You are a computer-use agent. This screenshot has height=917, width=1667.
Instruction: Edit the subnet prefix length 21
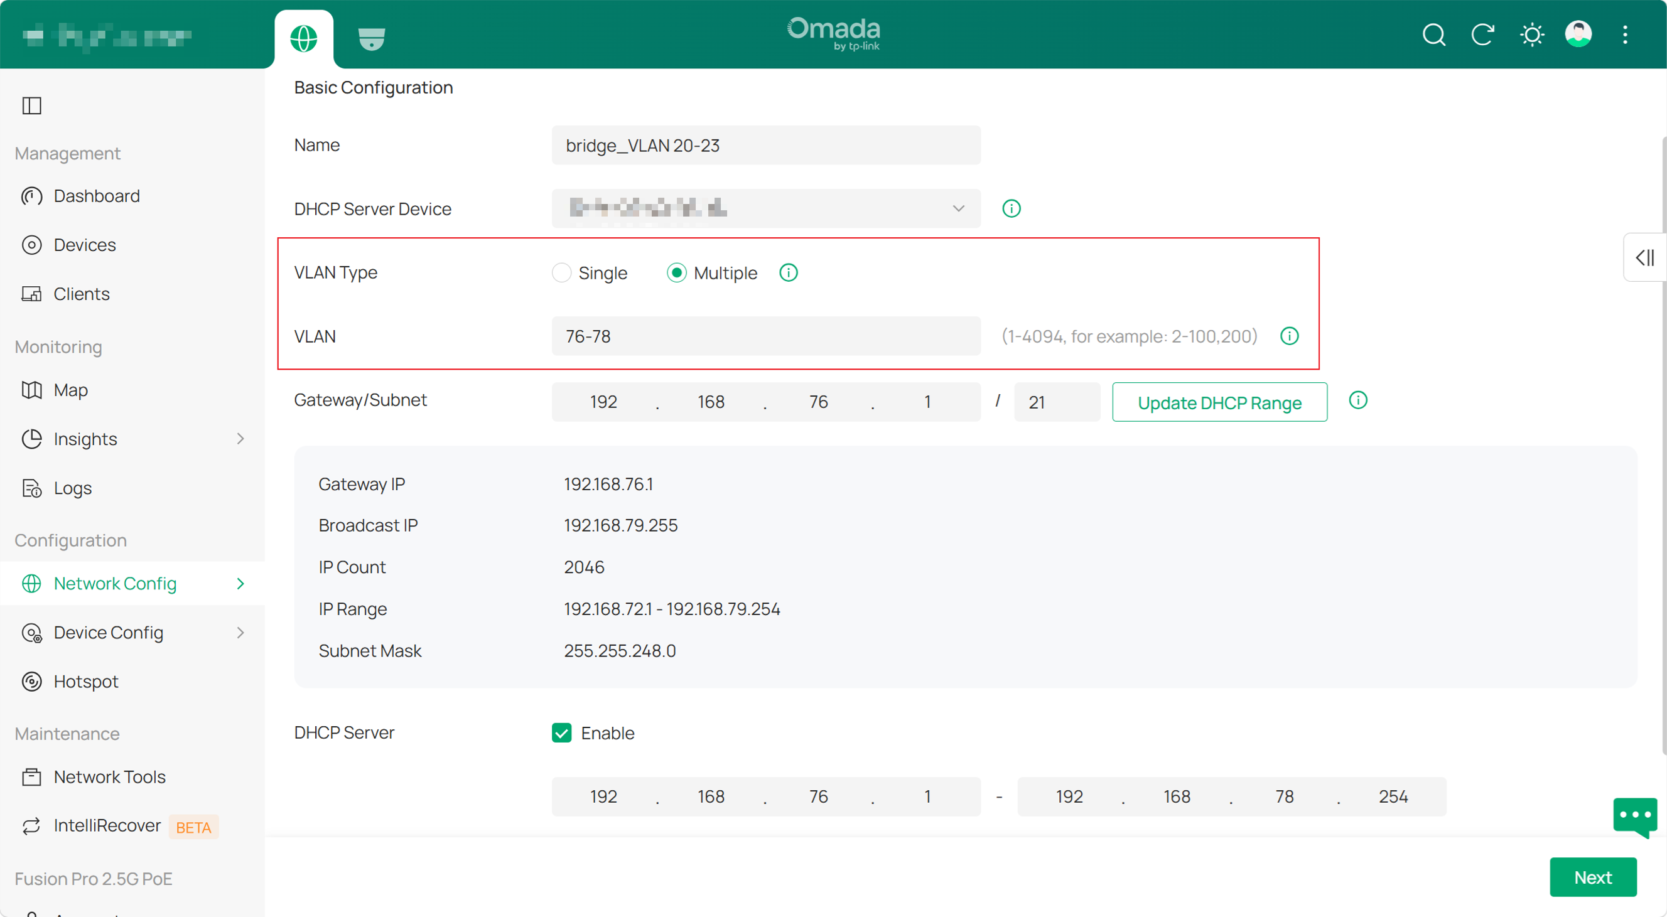click(1057, 402)
